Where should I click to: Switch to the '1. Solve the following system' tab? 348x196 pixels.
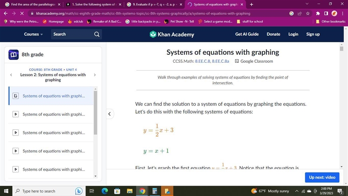click(x=94, y=4)
